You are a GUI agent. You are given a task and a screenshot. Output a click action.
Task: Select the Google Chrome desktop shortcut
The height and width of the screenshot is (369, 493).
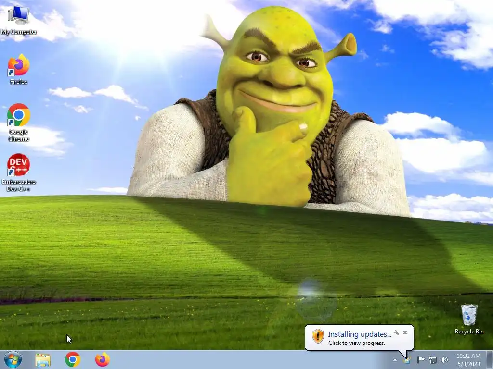point(19,123)
